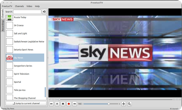Viewport: 182px width, 110px height.
Task: Toggle fullscreen mode icon
Action: (x=124, y=104)
